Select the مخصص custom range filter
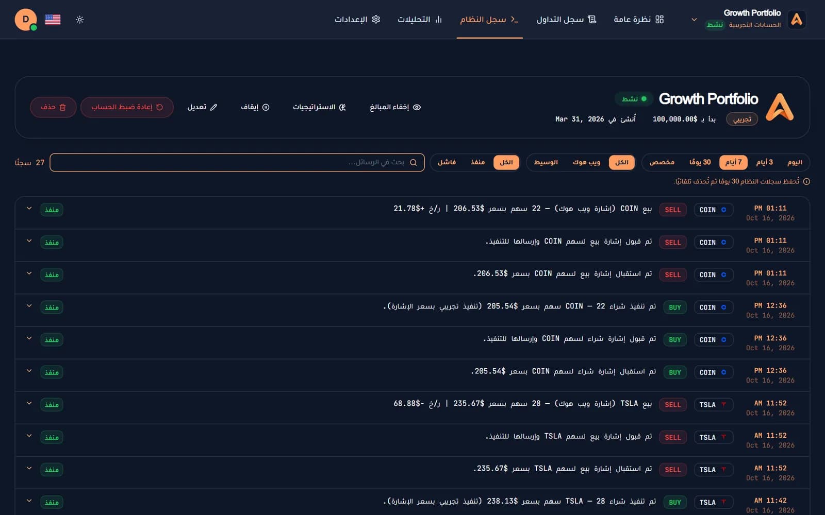The width and height of the screenshot is (825, 515). [x=662, y=162]
